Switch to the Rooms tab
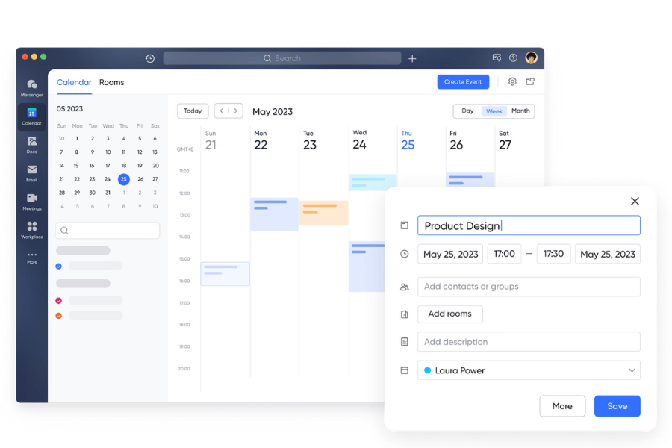This screenshot has height=448, width=672. [111, 82]
